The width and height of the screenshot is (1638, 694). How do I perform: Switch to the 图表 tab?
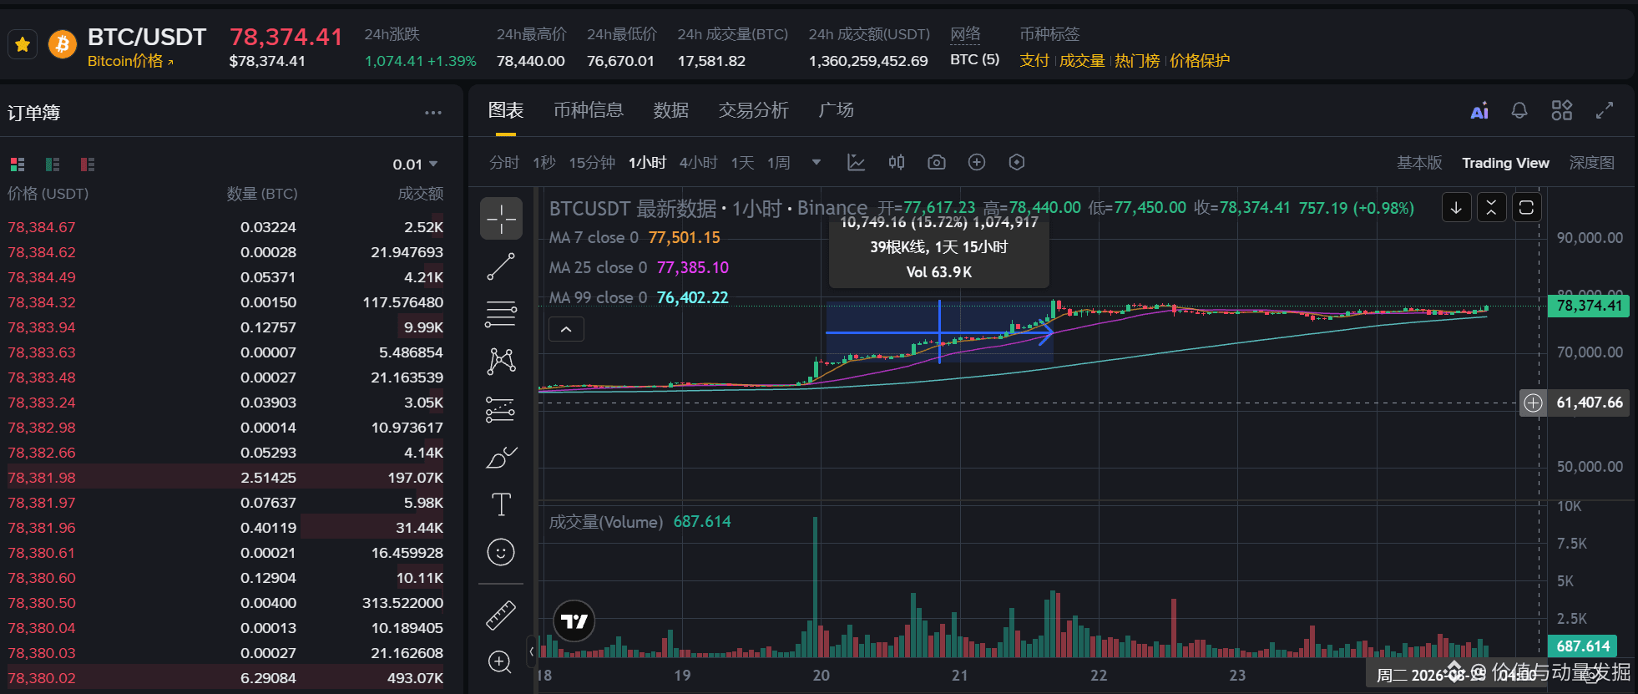[506, 110]
